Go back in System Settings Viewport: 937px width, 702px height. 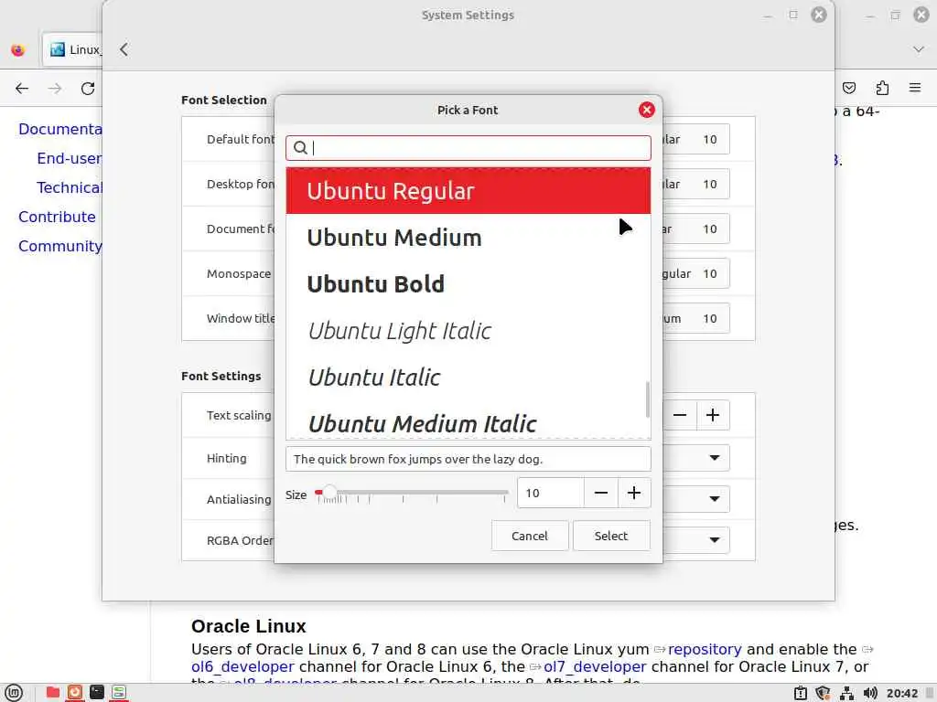124,49
